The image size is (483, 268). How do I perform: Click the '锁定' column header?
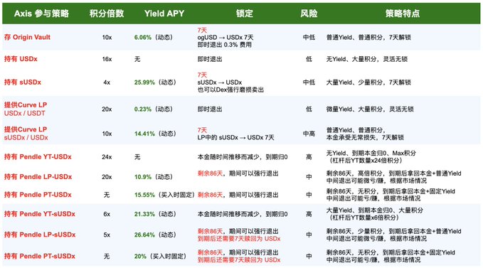coord(245,14)
